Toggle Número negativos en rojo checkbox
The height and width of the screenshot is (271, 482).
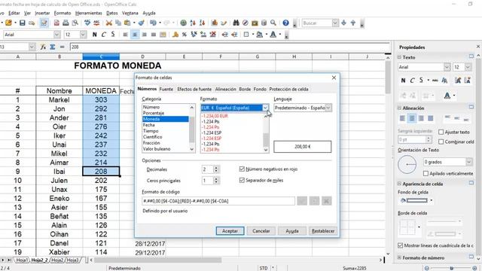tap(242, 169)
